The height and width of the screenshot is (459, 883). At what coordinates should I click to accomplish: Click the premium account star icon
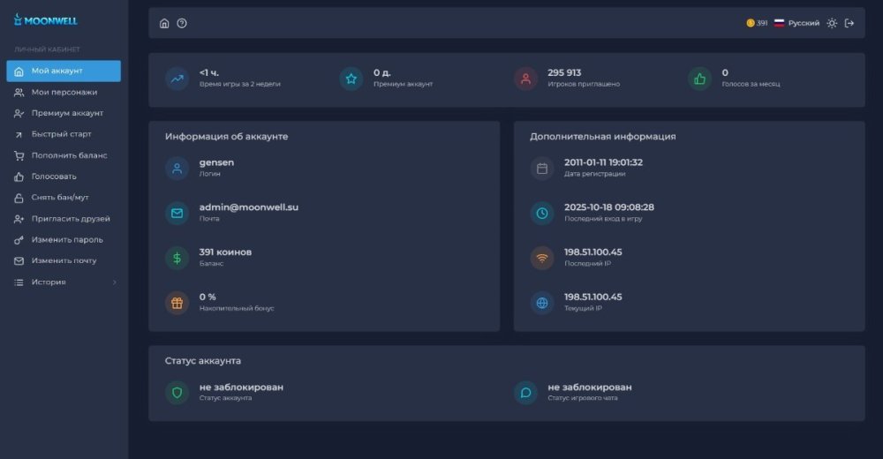351,79
